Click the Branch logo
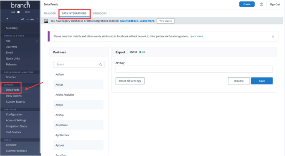The image size is (285, 156). point(20,5)
